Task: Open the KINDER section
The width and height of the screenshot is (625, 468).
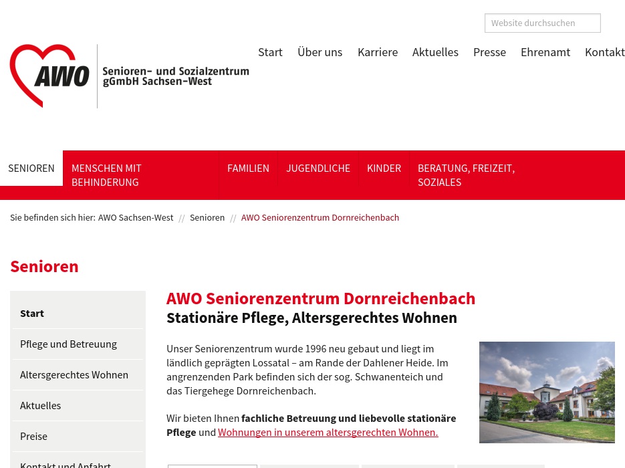Action: coord(384,168)
